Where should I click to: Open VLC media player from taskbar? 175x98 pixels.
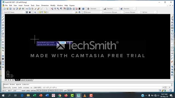85,96
